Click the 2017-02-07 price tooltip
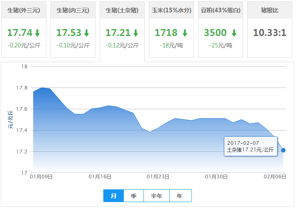Image resolution: width=296 pixels, height=209 pixels. pos(250,146)
